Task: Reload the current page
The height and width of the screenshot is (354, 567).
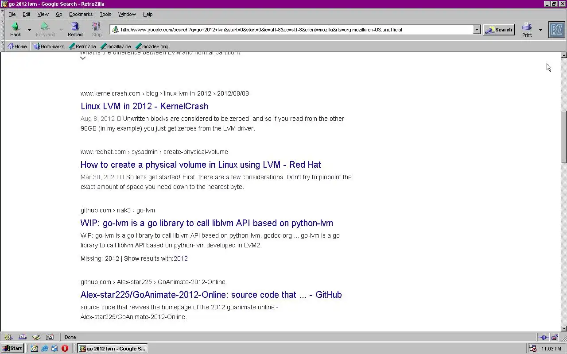Action: point(75,30)
